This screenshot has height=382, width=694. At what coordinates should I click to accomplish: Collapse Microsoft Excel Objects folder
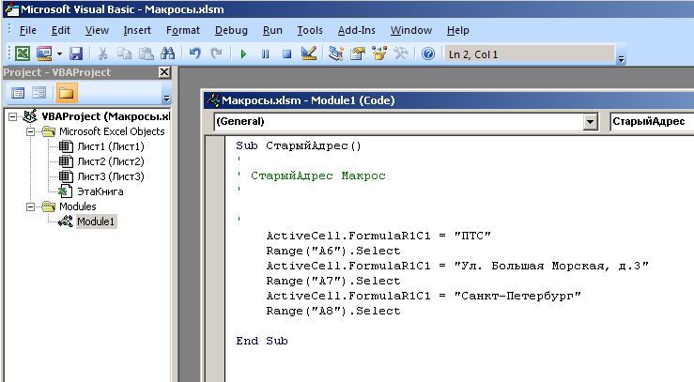point(30,131)
